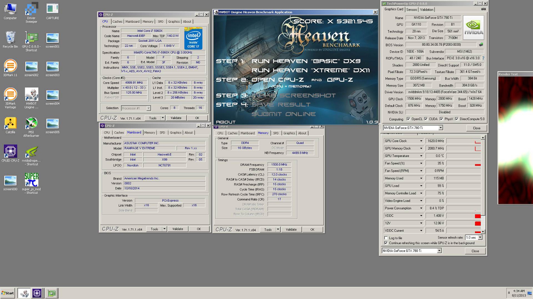Open the Catzilla desktop icon
533x299 pixels.
(x=10, y=125)
